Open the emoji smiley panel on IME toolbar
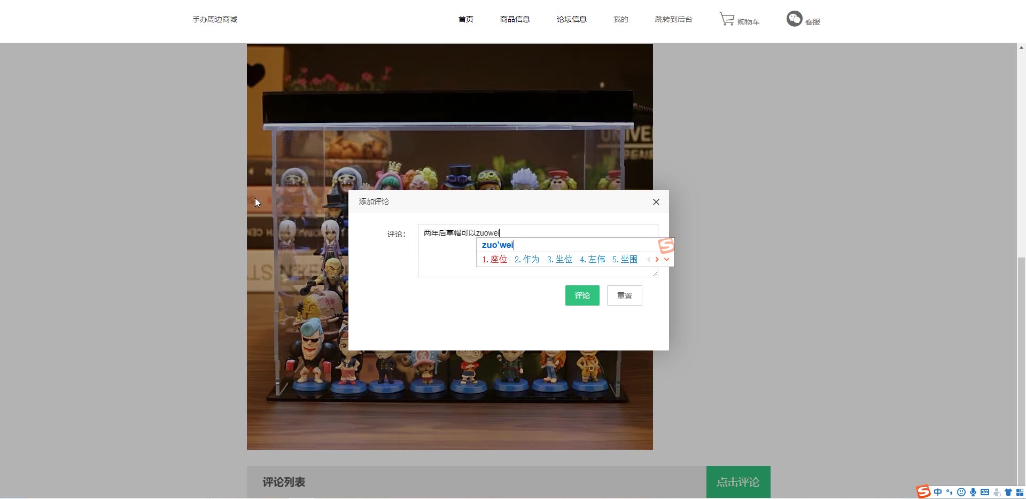Screen dimensions: 1026x499 (961, 492)
